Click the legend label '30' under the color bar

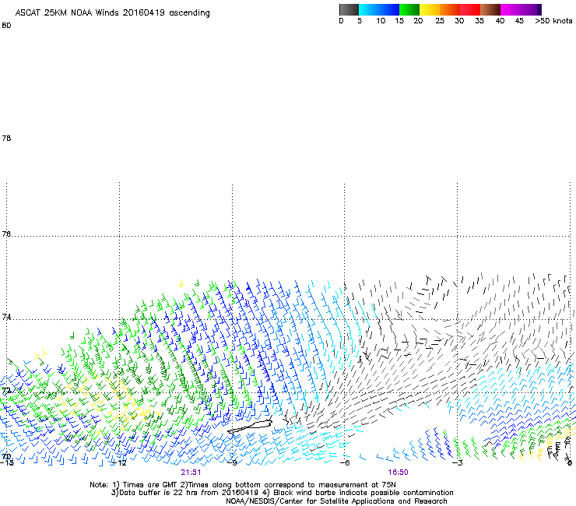tap(459, 21)
